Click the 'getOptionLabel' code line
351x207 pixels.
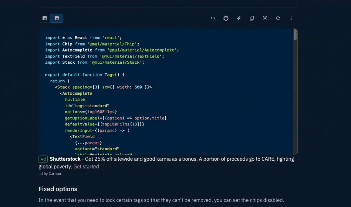click(x=116, y=118)
